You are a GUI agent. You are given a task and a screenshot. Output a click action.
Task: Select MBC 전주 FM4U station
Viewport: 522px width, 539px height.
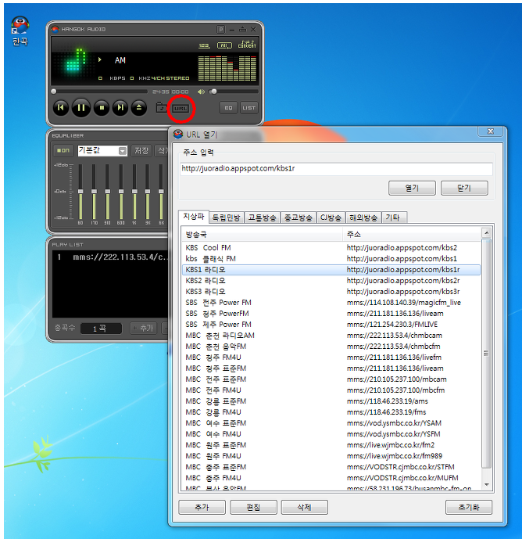click(331, 390)
